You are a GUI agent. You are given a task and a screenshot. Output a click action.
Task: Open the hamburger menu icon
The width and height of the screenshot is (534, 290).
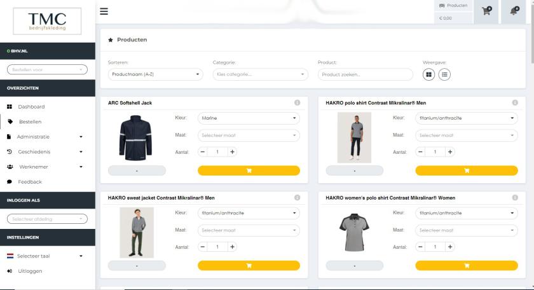pyautogui.click(x=104, y=11)
